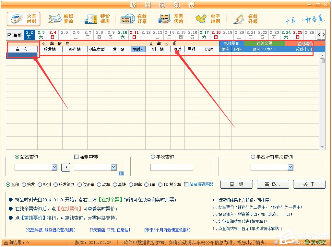Select the 高铁 filter radio
This screenshot has height=247, width=332.
click(115, 184)
